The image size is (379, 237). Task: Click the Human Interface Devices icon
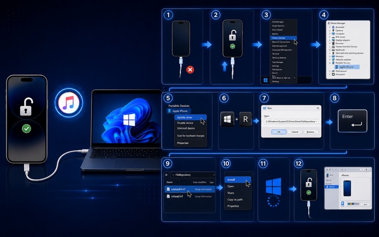pos(333,46)
